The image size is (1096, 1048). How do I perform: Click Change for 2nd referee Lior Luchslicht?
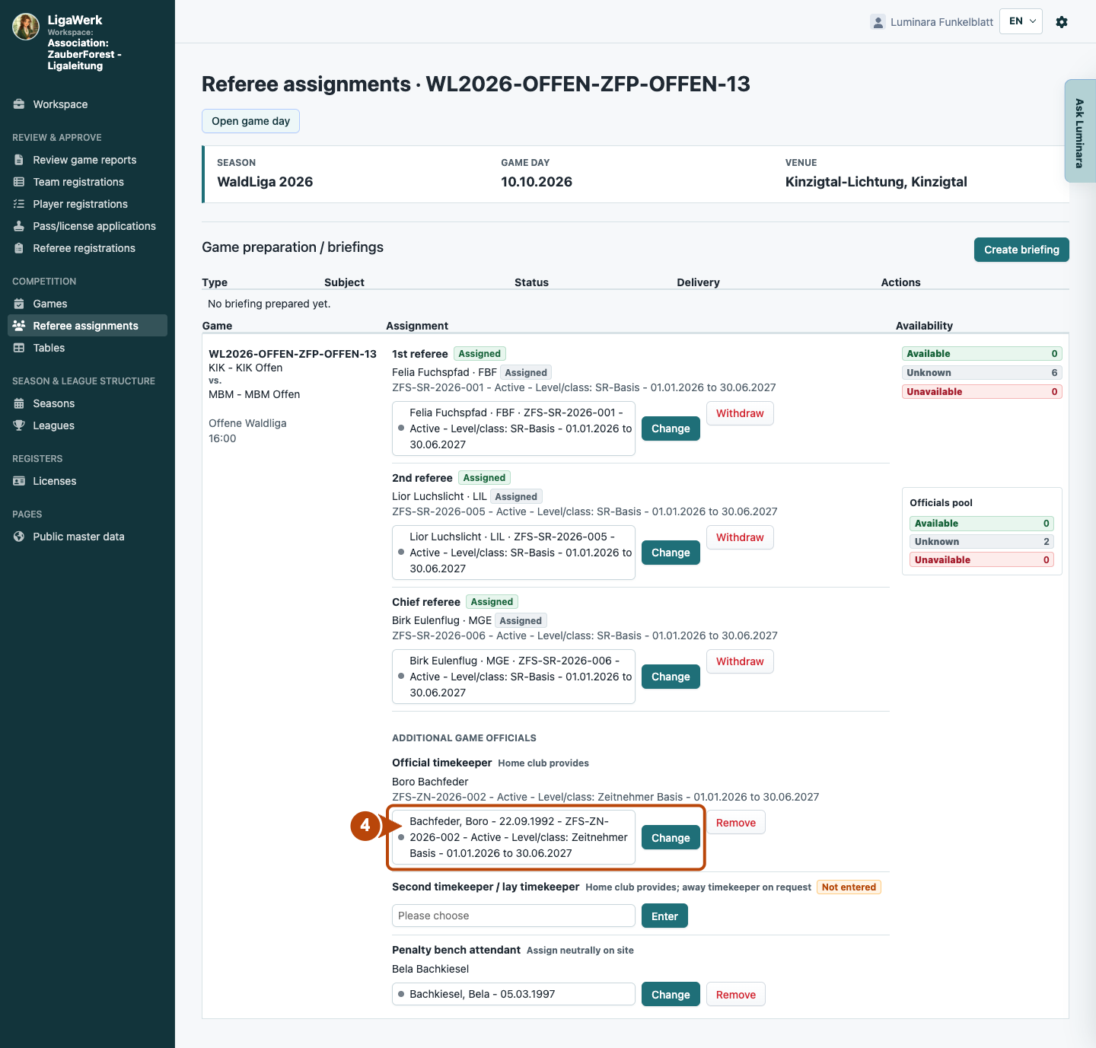coord(671,553)
